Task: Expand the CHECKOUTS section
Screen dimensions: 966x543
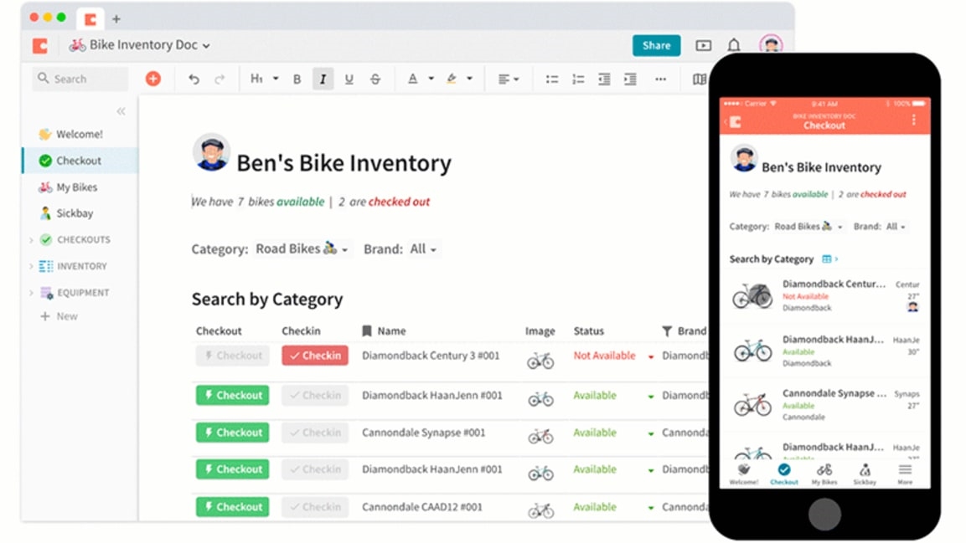Action: [x=32, y=240]
